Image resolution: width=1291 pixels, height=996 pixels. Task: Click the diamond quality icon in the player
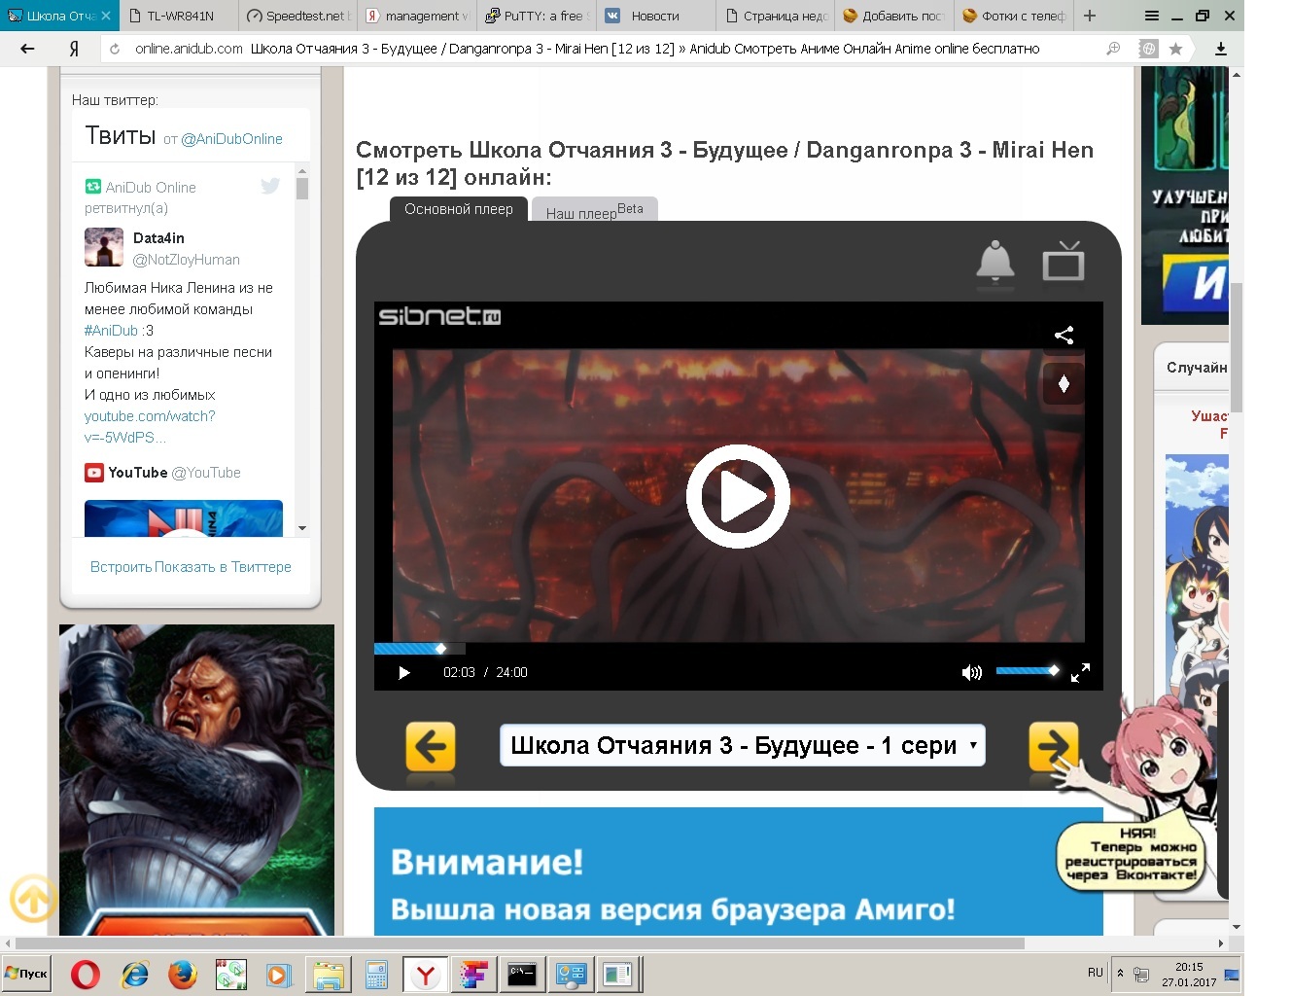click(x=1064, y=383)
